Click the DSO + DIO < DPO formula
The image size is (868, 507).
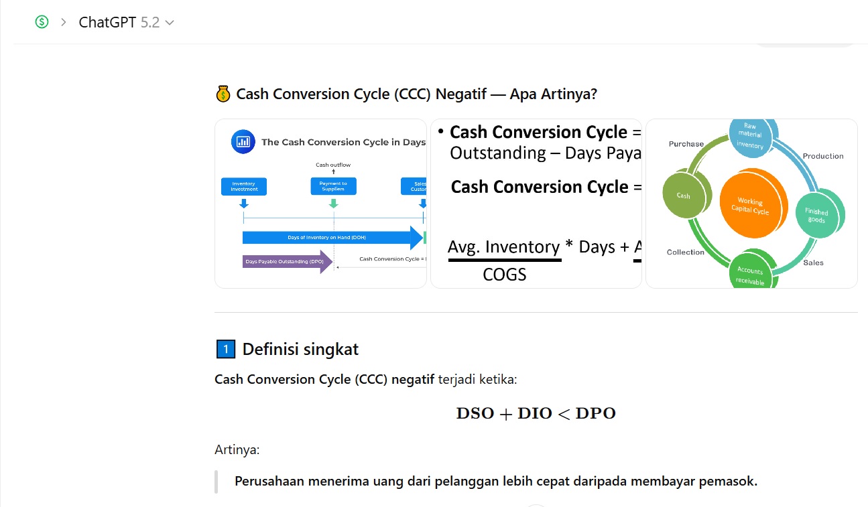pyautogui.click(x=536, y=413)
